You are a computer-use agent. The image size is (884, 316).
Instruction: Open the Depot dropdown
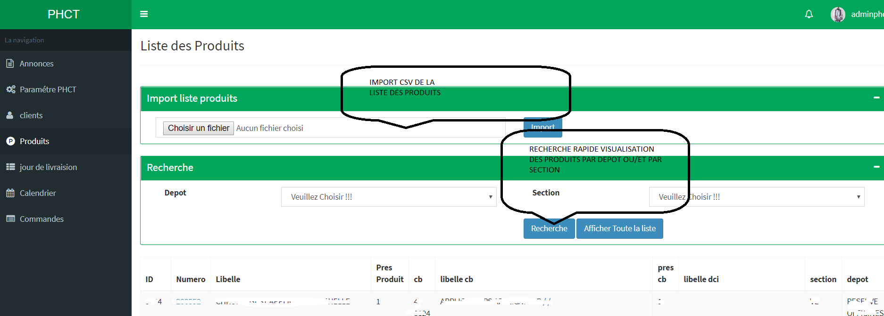388,197
